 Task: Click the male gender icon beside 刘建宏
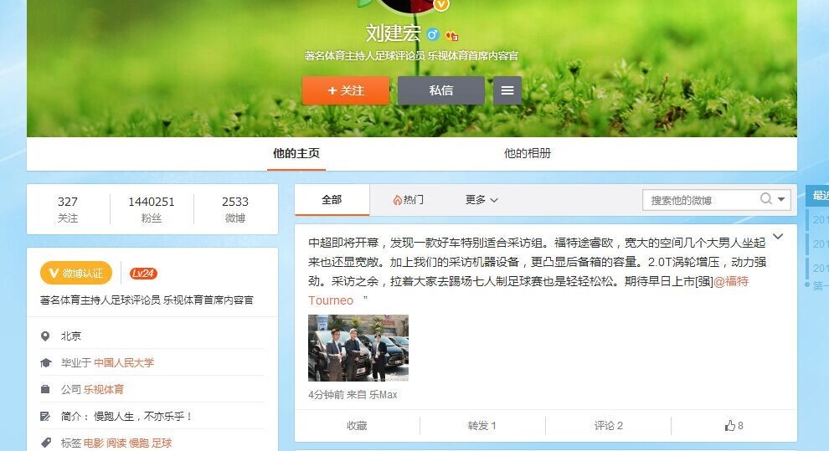coord(432,34)
